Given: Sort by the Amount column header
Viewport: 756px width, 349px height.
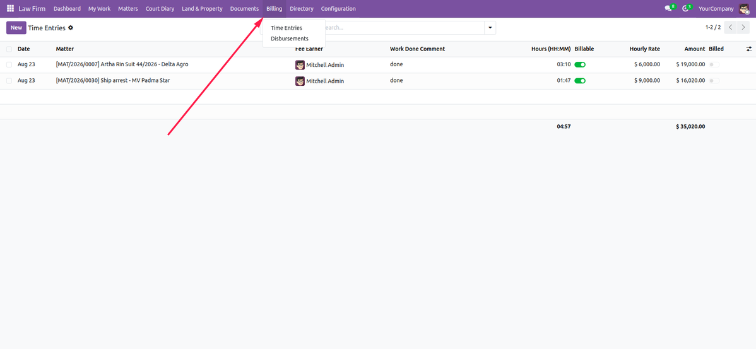Looking at the screenshot, I should point(695,49).
